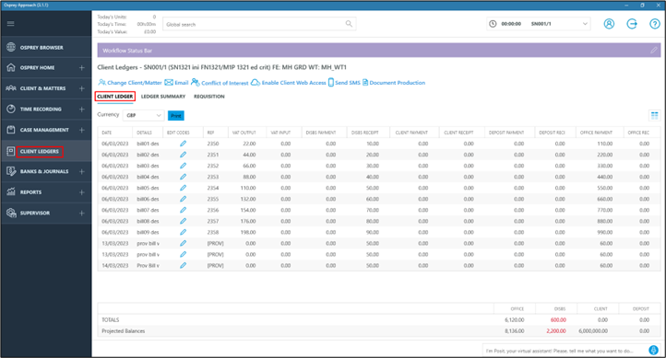Open the hamburger menu in the sidebar
The image size is (666, 358).
click(11, 24)
